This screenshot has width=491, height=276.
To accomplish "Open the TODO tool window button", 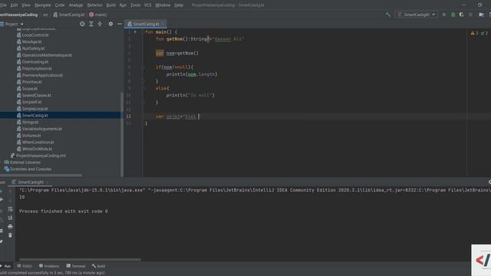I will click(25, 266).
